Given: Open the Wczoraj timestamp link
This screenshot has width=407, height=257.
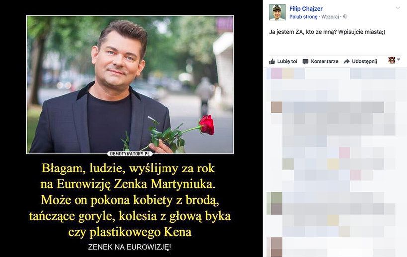Looking at the screenshot, I should tap(330, 17).
